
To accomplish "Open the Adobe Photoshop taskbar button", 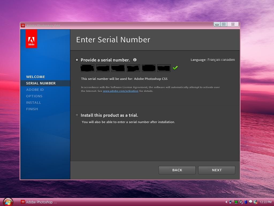I will tap(39, 202).
